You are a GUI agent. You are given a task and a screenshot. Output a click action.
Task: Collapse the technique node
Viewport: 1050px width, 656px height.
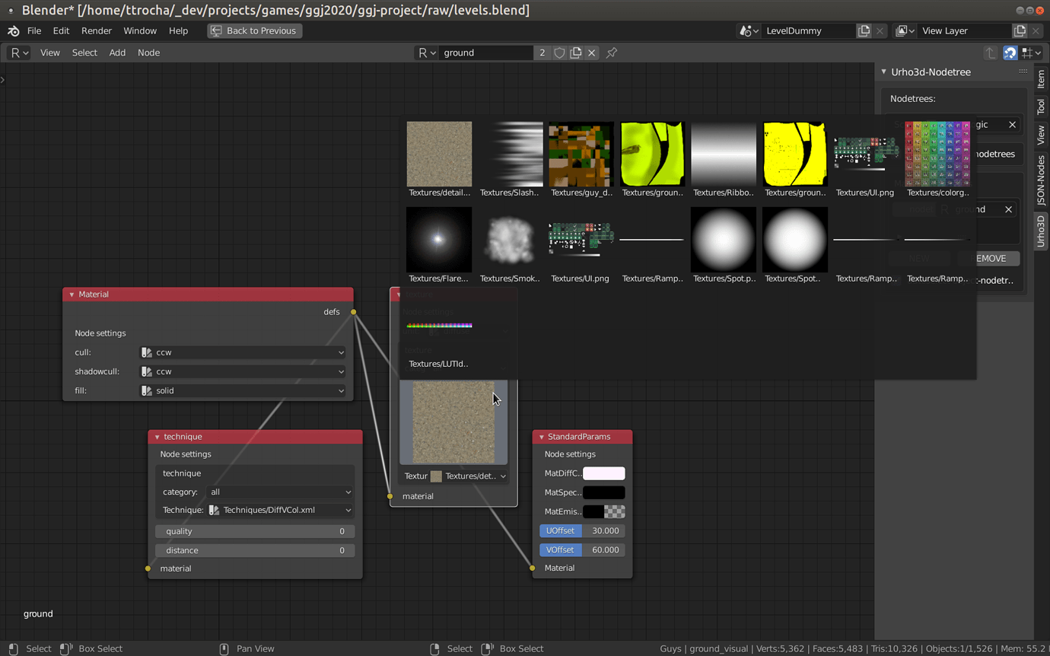tap(157, 437)
